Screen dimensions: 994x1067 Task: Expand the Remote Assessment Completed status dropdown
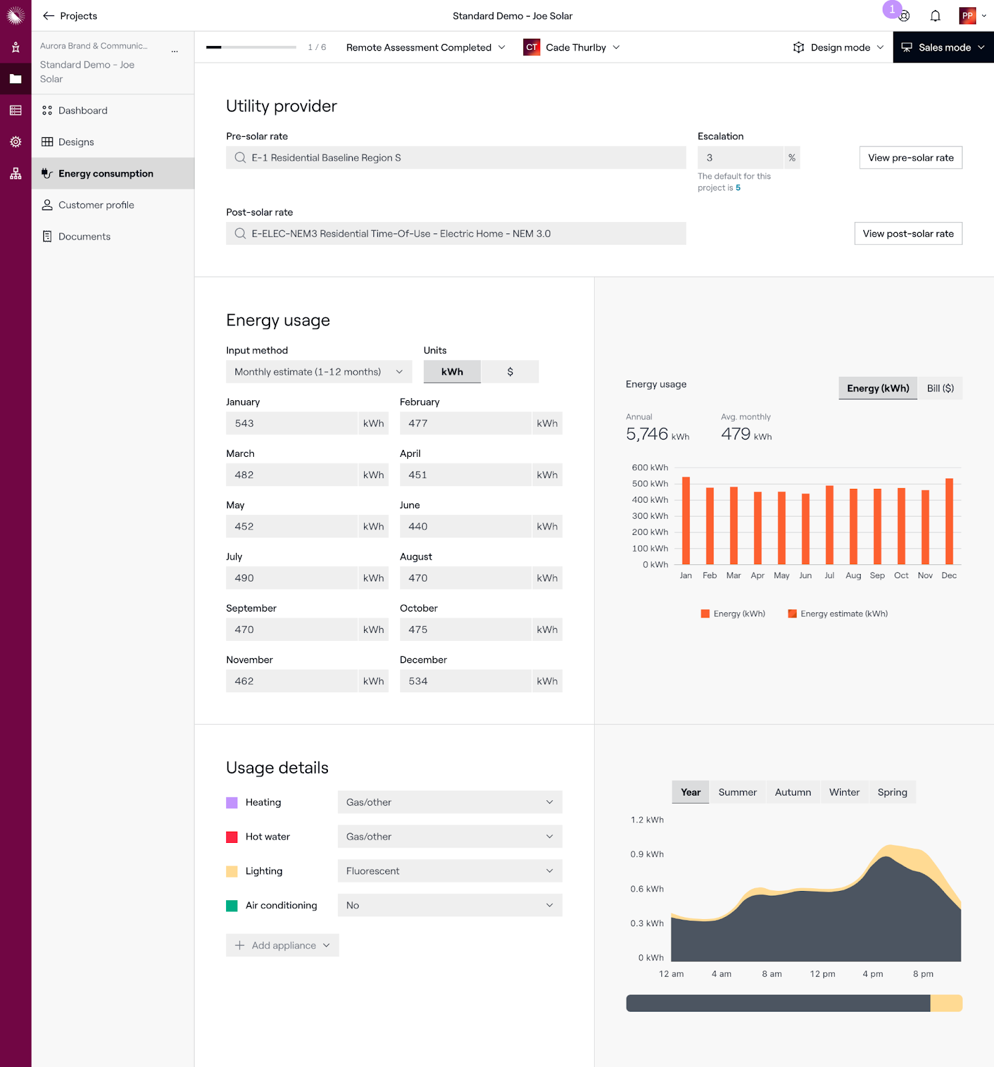pos(426,47)
